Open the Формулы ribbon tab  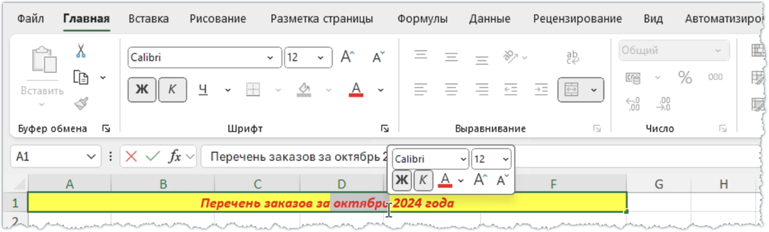[x=422, y=19]
